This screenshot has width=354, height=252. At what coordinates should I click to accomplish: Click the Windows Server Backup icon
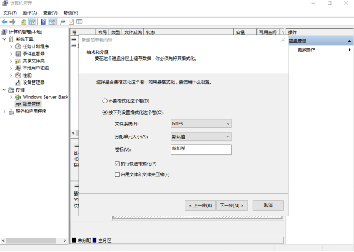pyautogui.click(x=18, y=97)
